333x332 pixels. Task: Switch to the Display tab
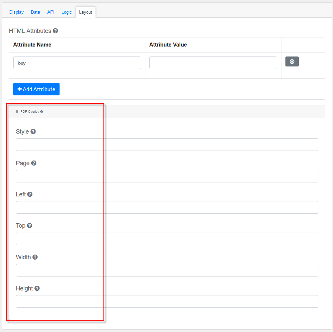point(16,12)
